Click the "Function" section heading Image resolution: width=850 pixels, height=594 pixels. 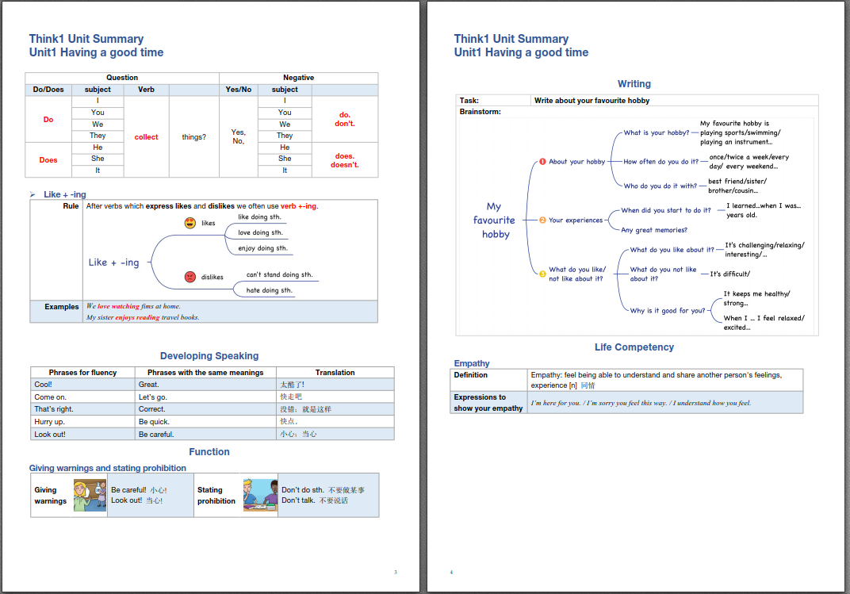click(x=209, y=452)
